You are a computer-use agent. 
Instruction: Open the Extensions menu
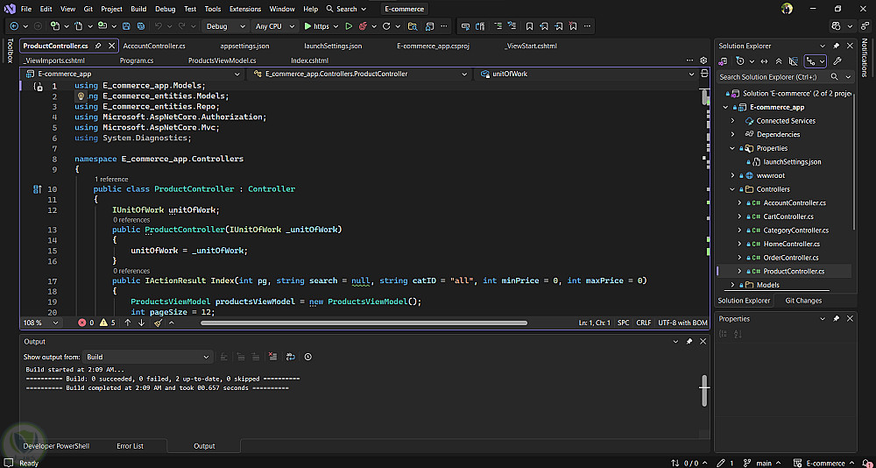pyautogui.click(x=244, y=9)
